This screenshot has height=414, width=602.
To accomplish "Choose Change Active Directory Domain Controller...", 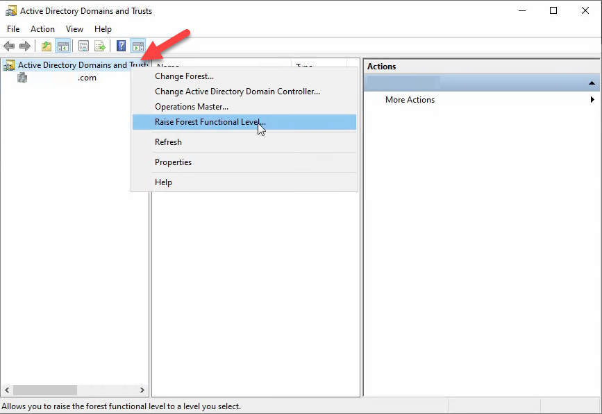I will coord(244,92).
